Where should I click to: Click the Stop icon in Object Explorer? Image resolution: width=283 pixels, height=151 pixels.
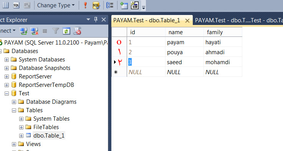click(x=45, y=31)
